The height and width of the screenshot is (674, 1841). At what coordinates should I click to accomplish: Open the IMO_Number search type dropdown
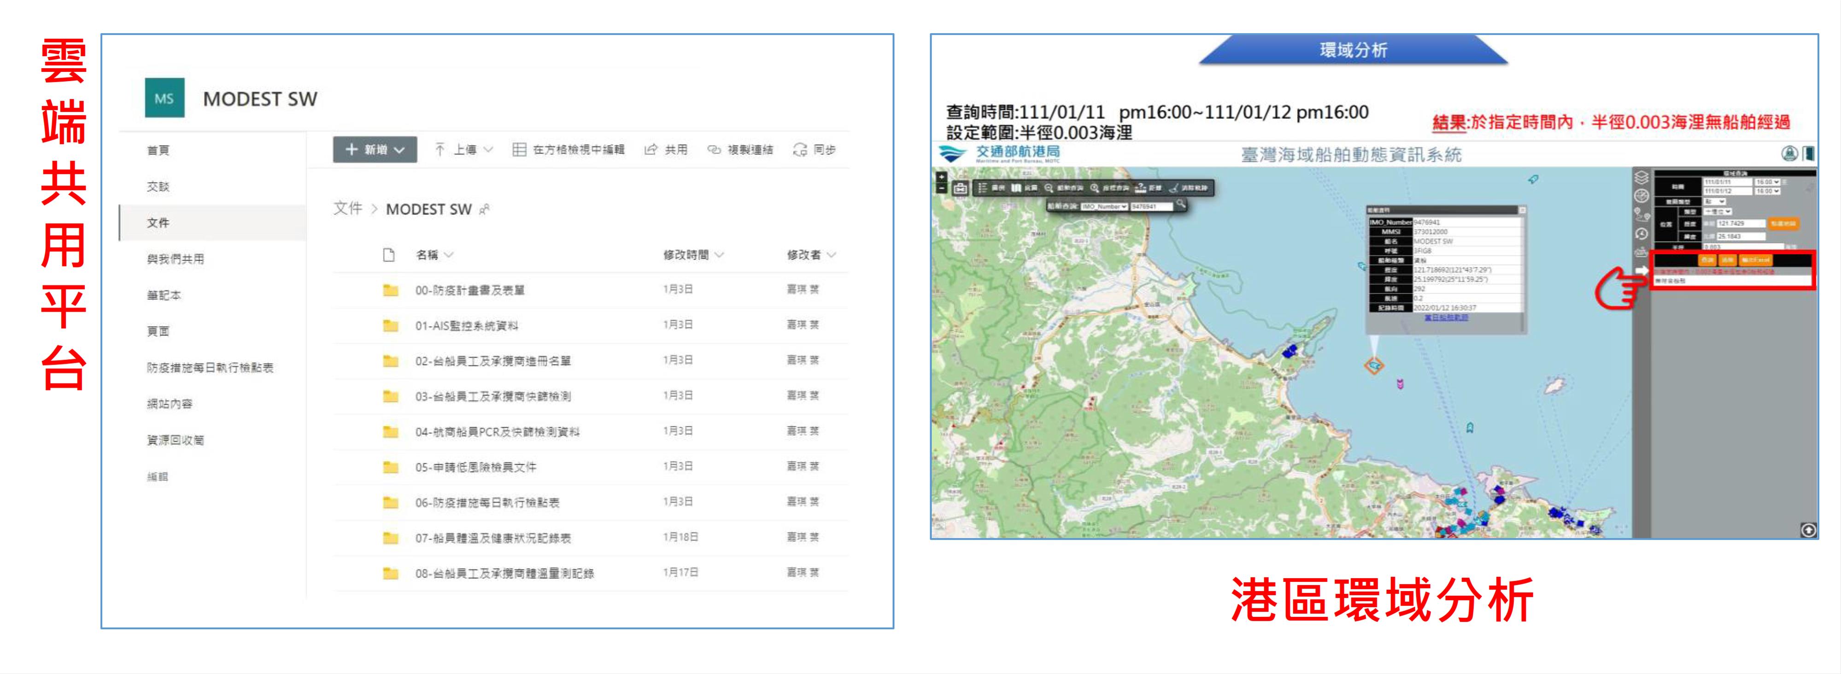click(x=1104, y=206)
